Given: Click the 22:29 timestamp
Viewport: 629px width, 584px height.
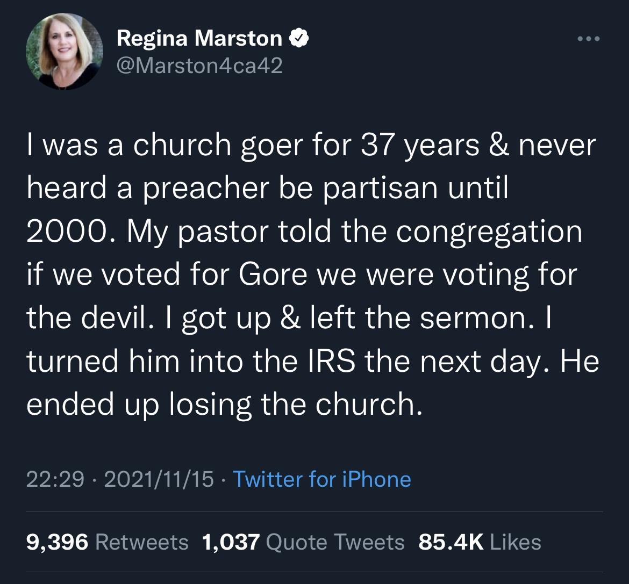Looking at the screenshot, I should pyautogui.click(x=55, y=479).
